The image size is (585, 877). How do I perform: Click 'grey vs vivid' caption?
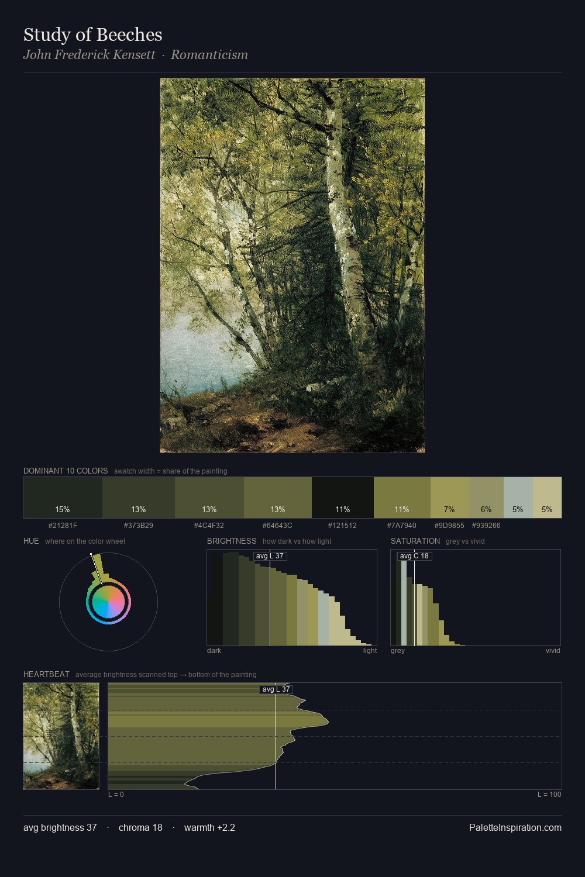(465, 541)
